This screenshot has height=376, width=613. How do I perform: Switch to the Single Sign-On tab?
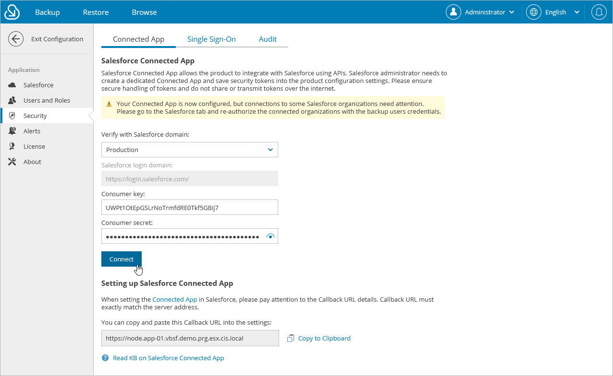211,39
